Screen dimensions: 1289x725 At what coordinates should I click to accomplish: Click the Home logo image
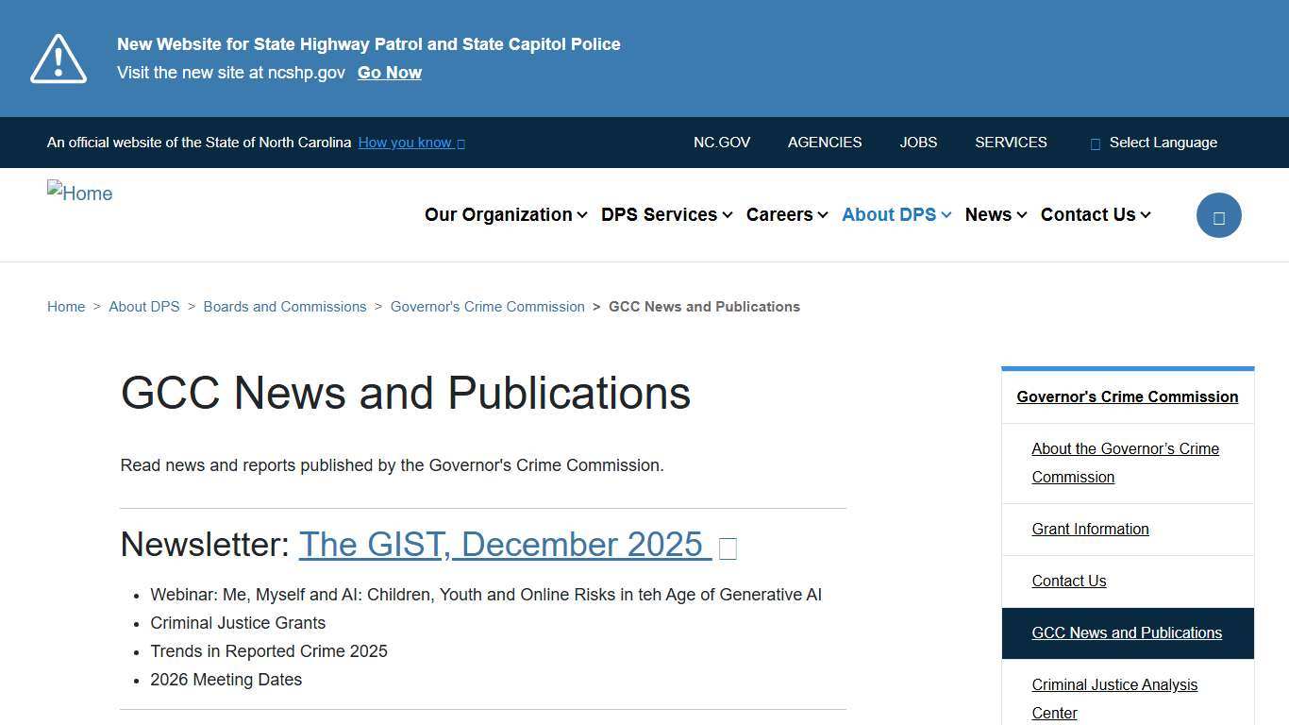[x=79, y=194]
